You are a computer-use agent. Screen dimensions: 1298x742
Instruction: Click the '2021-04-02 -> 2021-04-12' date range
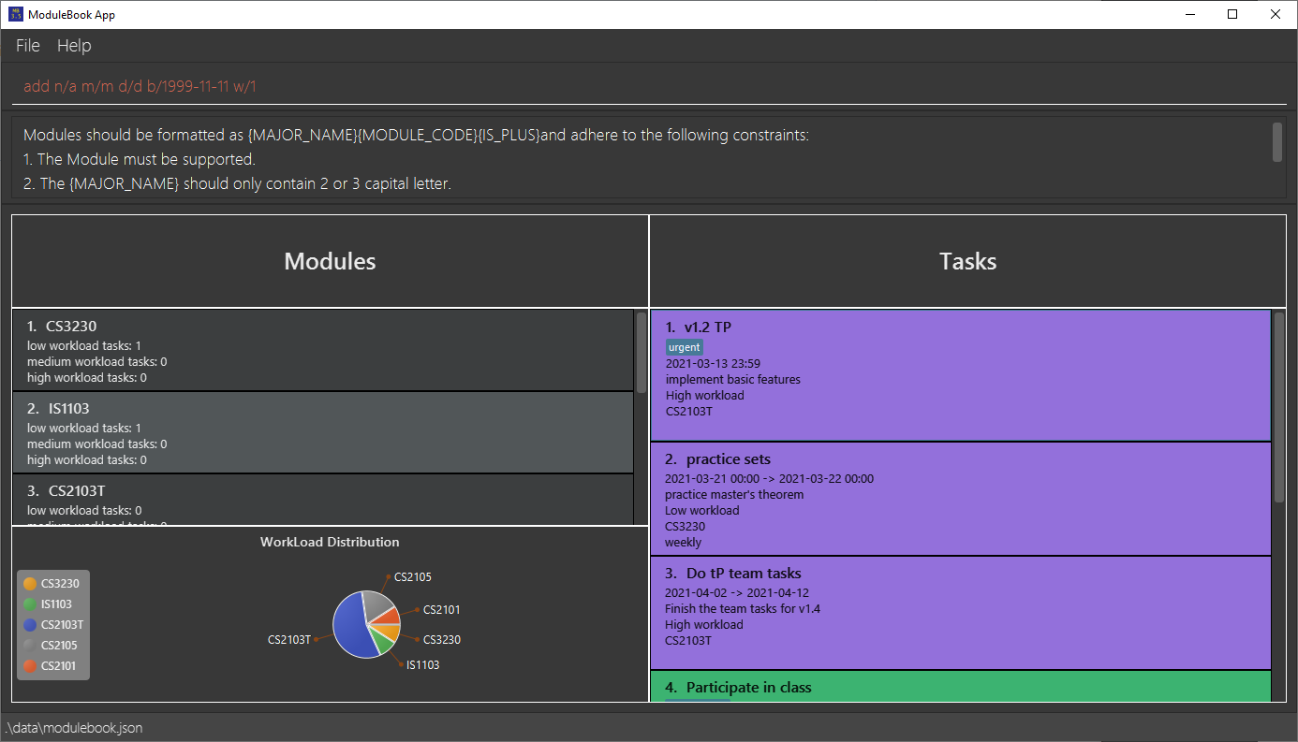pos(737,593)
